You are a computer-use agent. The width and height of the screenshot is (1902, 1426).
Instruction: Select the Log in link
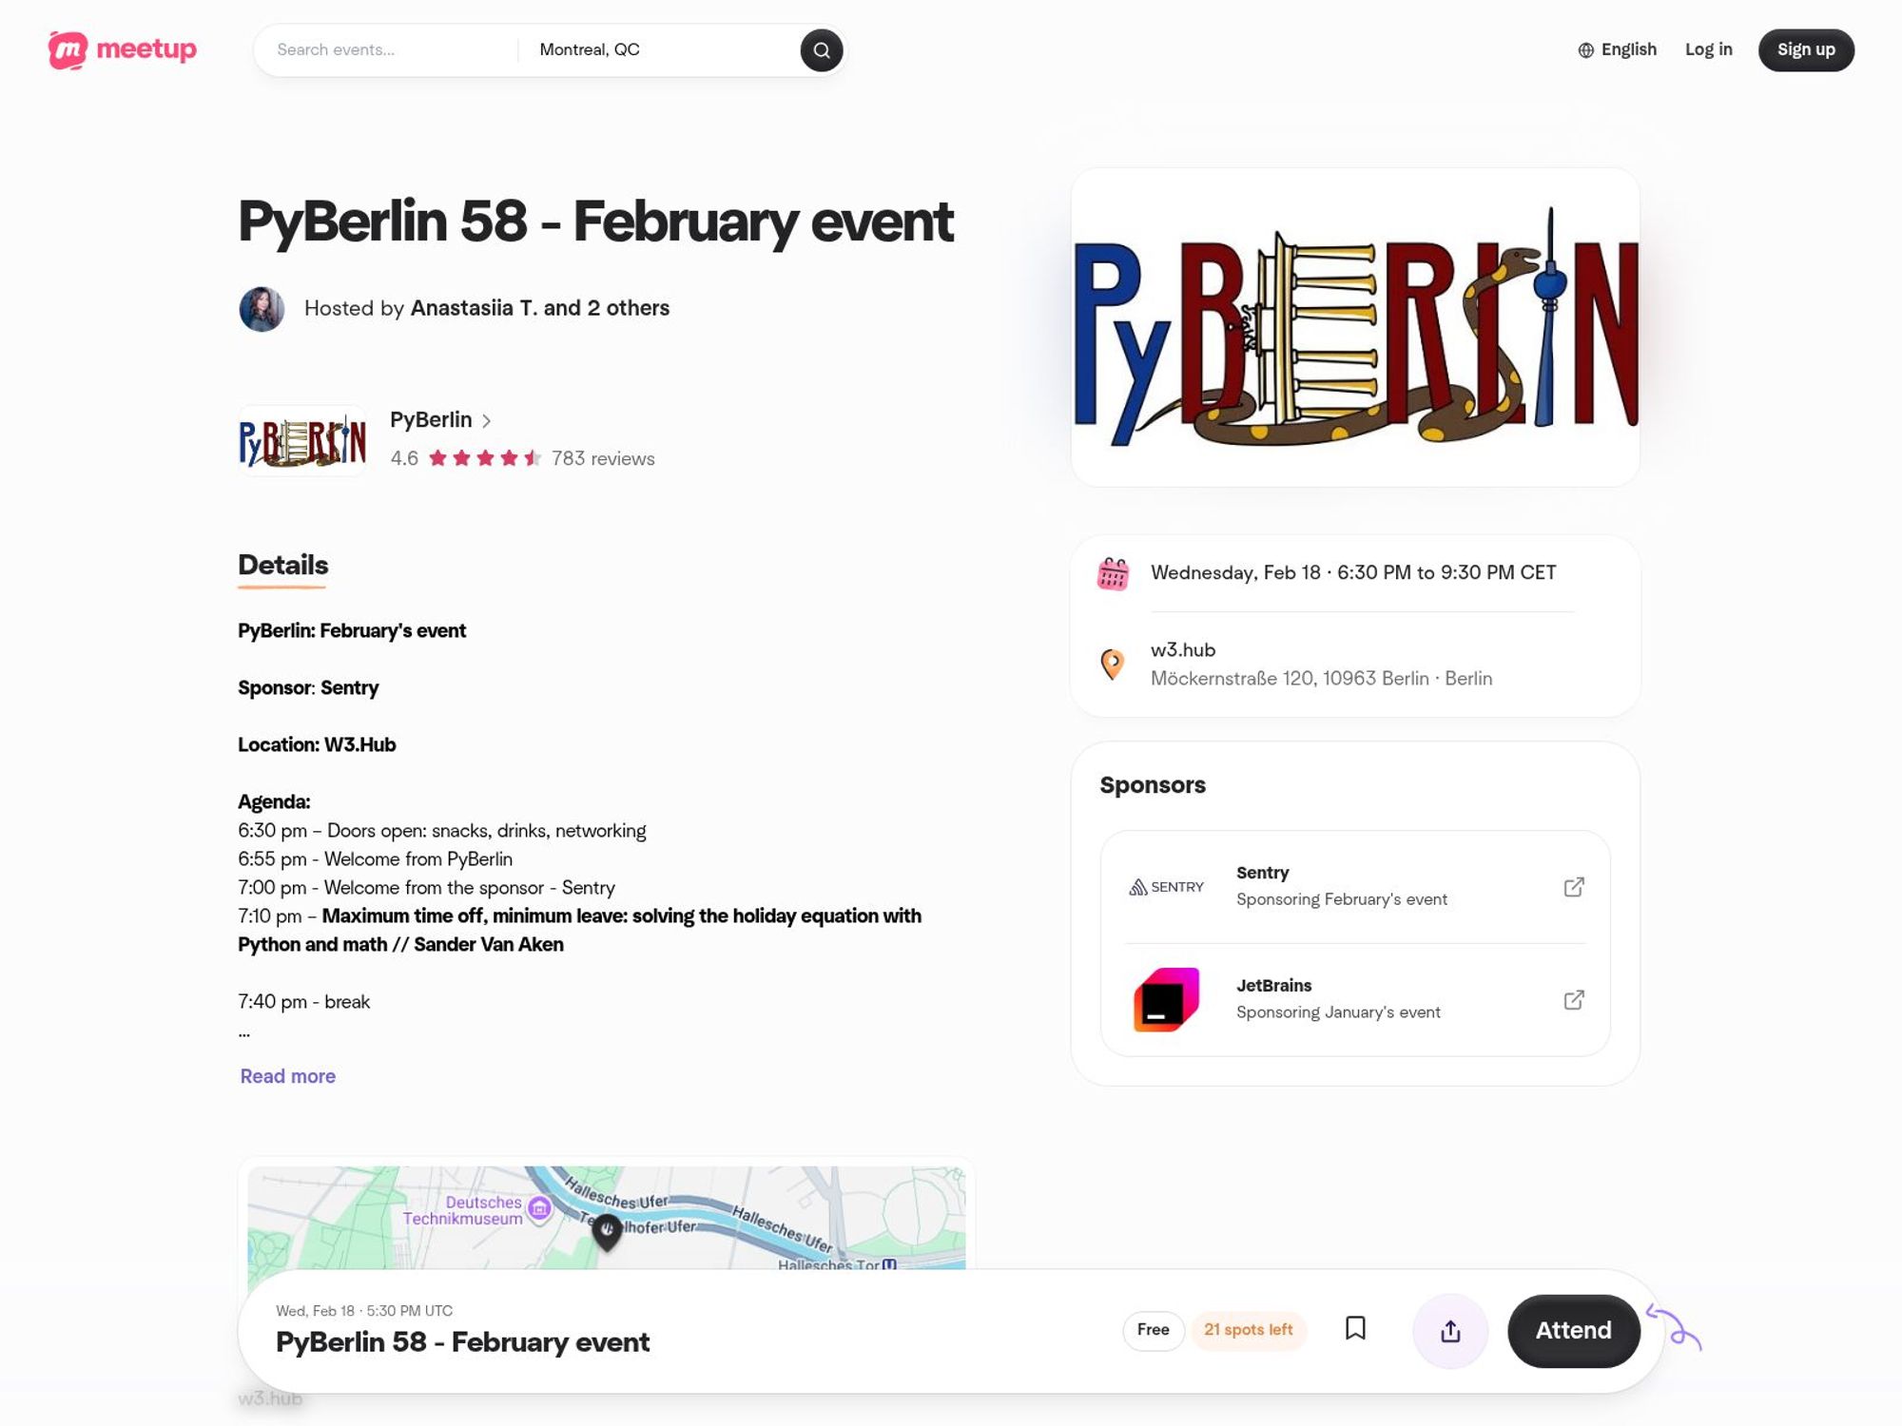pyautogui.click(x=1708, y=48)
